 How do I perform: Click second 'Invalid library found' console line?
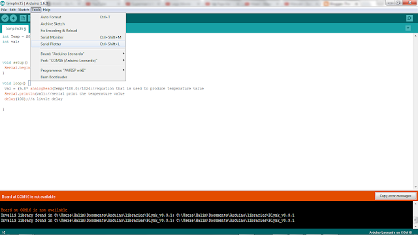point(148,221)
